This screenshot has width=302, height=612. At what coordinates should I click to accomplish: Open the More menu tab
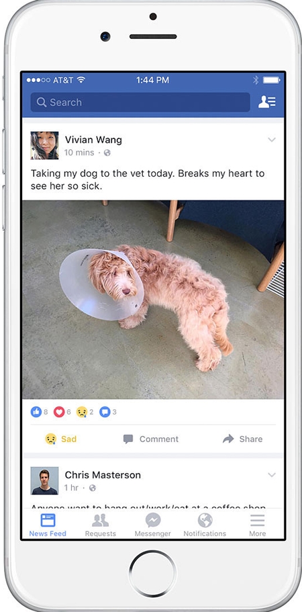click(258, 525)
